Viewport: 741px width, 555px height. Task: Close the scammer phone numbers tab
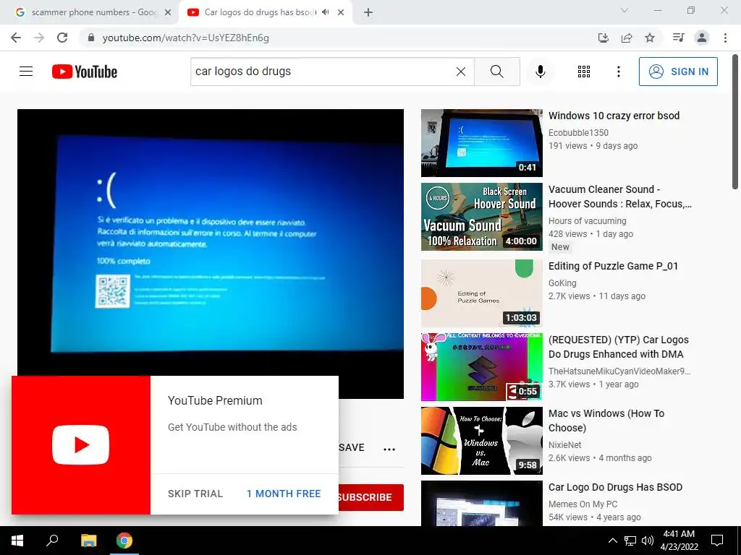click(168, 12)
